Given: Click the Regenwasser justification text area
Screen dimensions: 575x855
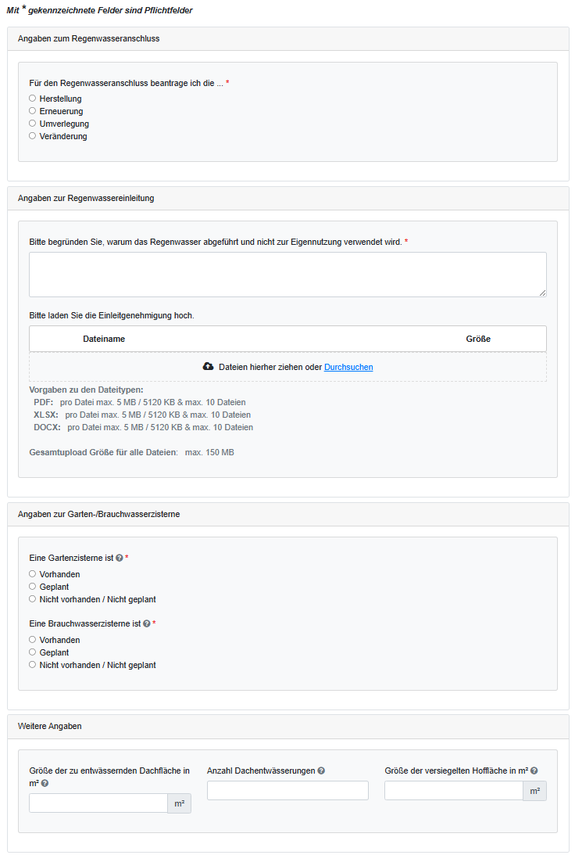Looking at the screenshot, I should pyautogui.click(x=287, y=275).
